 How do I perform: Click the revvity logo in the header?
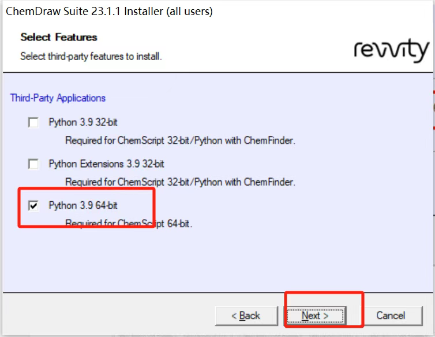click(x=391, y=50)
